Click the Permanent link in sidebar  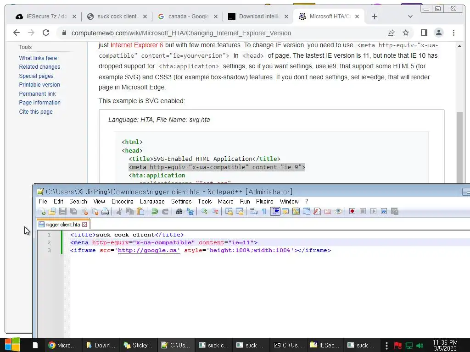click(37, 93)
